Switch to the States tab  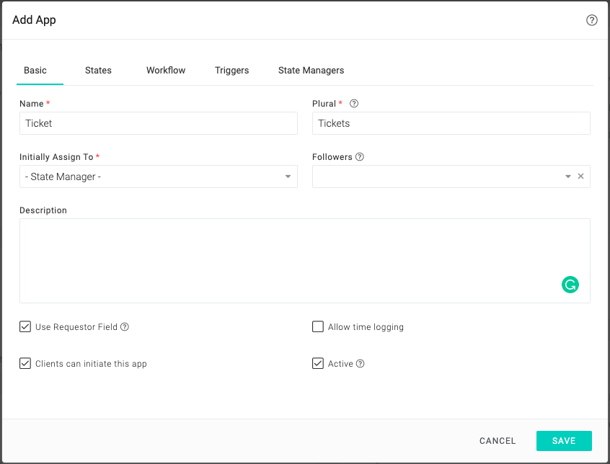tap(98, 71)
